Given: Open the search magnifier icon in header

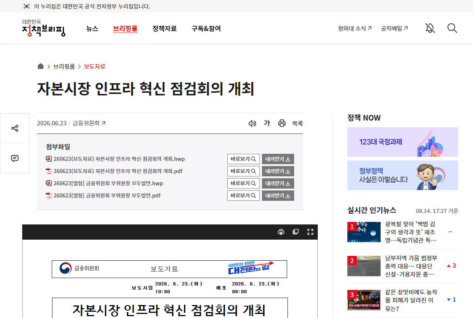Looking at the screenshot, I should click(452, 28).
